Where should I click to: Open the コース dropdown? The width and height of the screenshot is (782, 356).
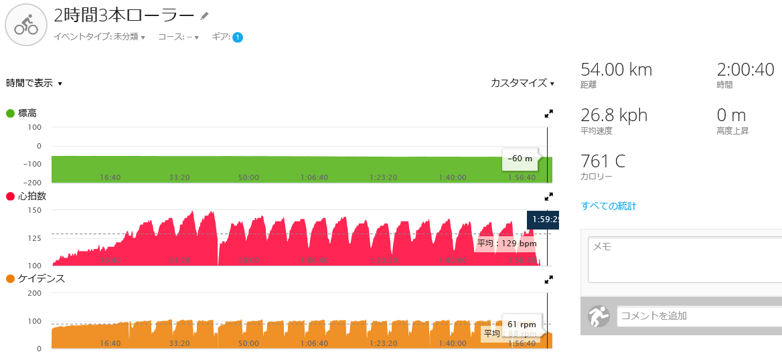tap(179, 37)
